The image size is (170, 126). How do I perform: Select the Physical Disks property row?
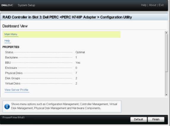pyautogui.click(x=41, y=73)
